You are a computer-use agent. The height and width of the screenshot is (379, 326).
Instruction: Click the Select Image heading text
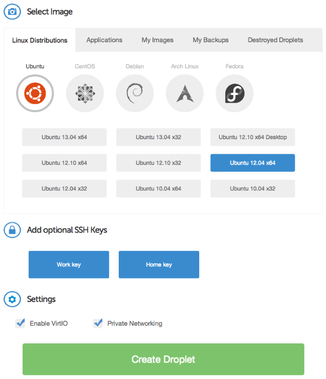click(50, 12)
